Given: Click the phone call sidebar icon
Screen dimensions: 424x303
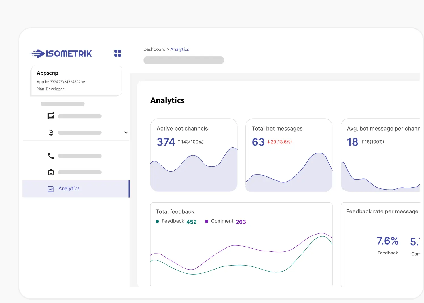Looking at the screenshot, I should pos(51,156).
